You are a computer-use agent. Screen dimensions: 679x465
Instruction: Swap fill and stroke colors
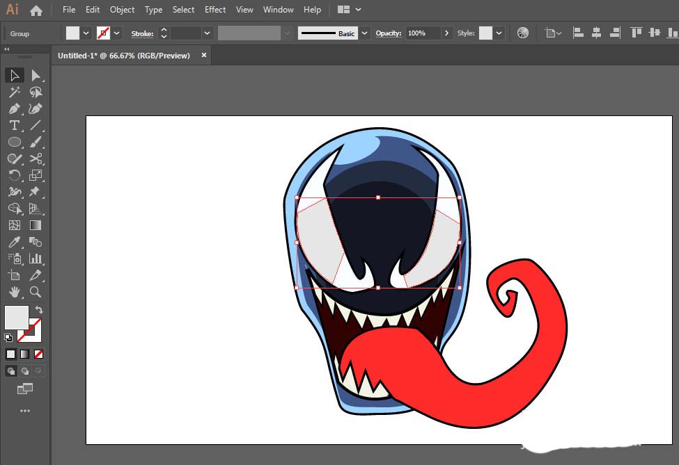[39, 310]
